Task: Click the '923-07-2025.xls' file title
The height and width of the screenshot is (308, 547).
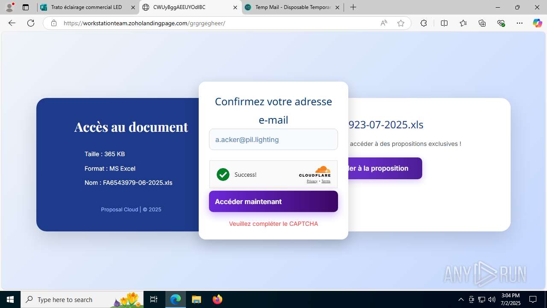Action: (x=386, y=125)
